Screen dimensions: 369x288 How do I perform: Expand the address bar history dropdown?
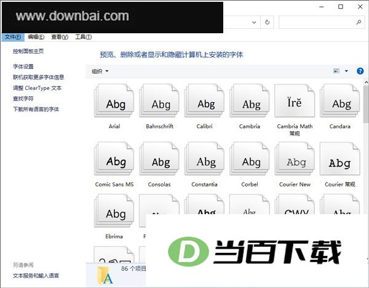point(254,22)
